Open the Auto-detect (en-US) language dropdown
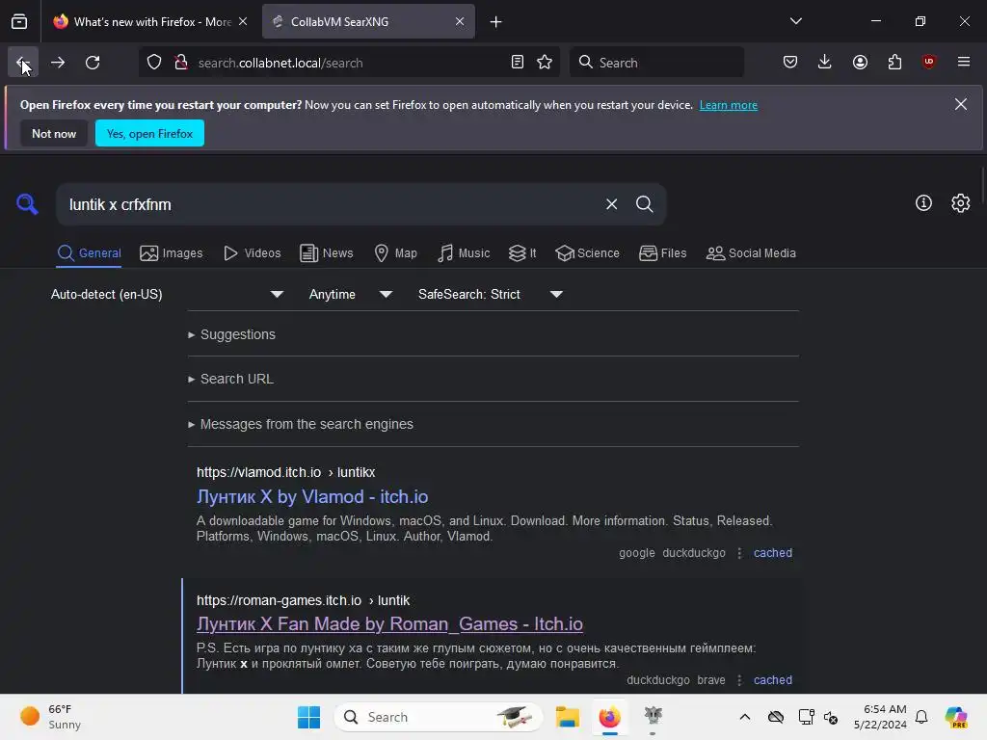Image resolution: width=987 pixels, height=740 pixels. coord(167,295)
